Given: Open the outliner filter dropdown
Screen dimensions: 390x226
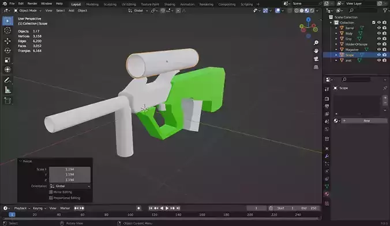Looking at the screenshot, I should pyautogui.click(x=385, y=10).
